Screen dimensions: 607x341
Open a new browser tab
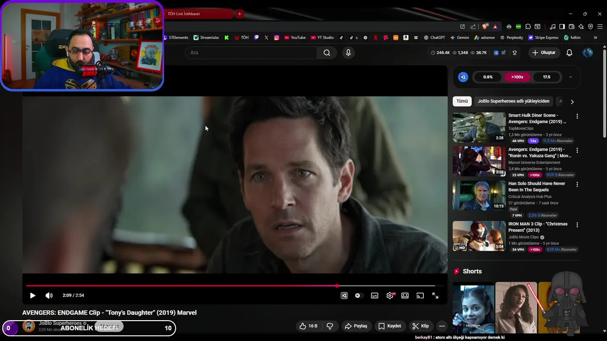coord(239,14)
